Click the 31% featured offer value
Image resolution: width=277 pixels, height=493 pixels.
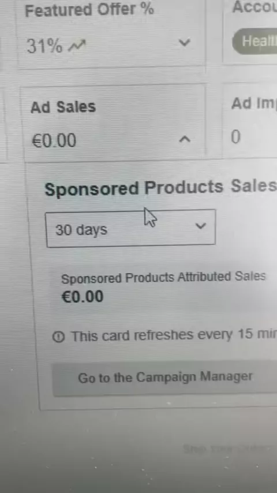point(44,46)
